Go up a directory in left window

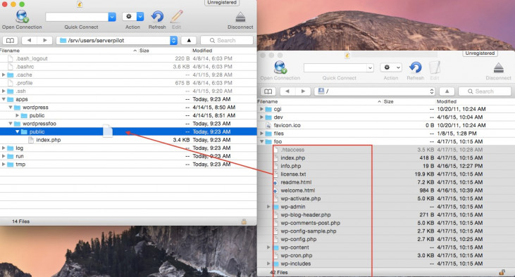coord(189,40)
